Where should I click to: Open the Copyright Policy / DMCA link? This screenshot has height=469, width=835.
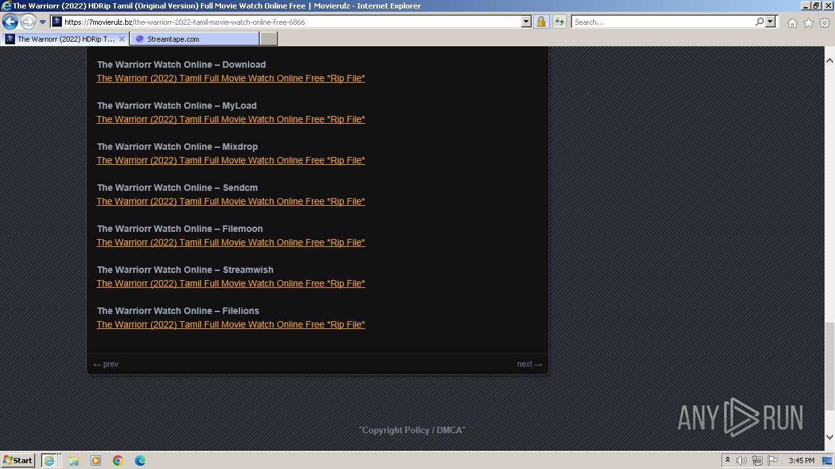[412, 430]
